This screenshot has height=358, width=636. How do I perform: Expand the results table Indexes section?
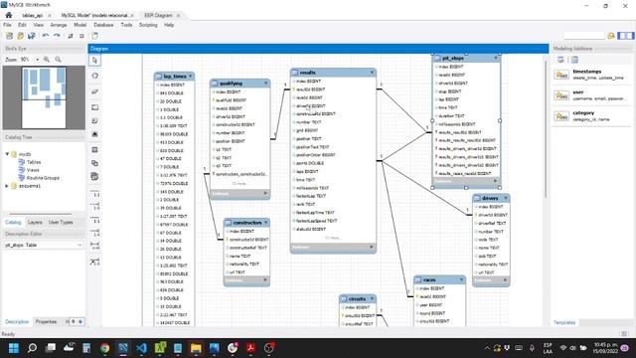click(x=372, y=247)
